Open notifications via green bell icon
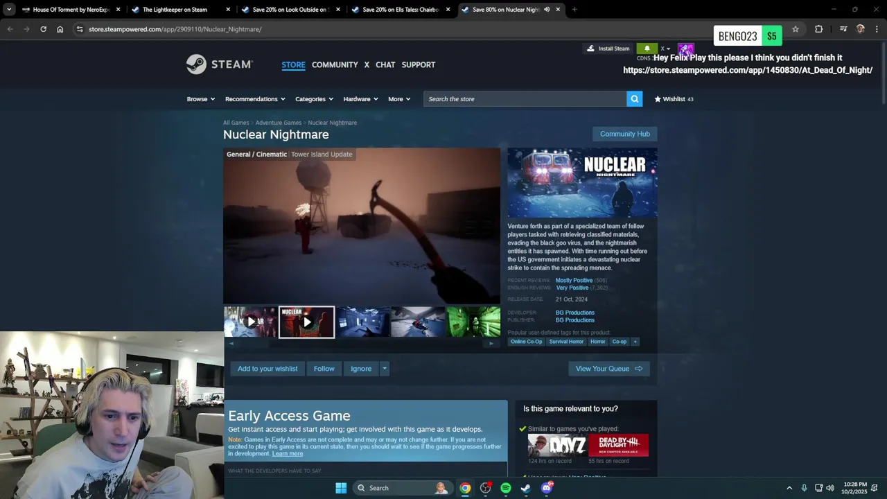 [647, 49]
